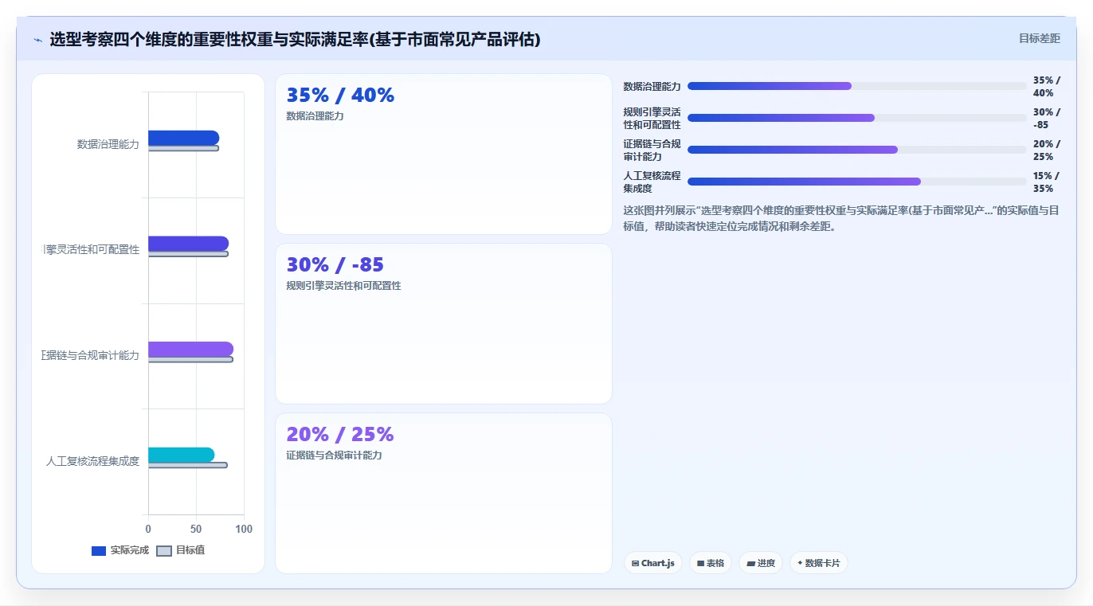Open the 30% / -85 data card

pyautogui.click(x=444, y=324)
